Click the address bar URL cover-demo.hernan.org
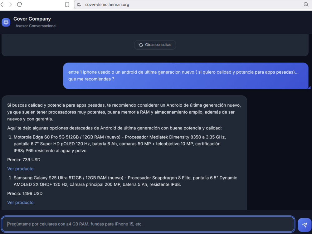 pos(107,5)
